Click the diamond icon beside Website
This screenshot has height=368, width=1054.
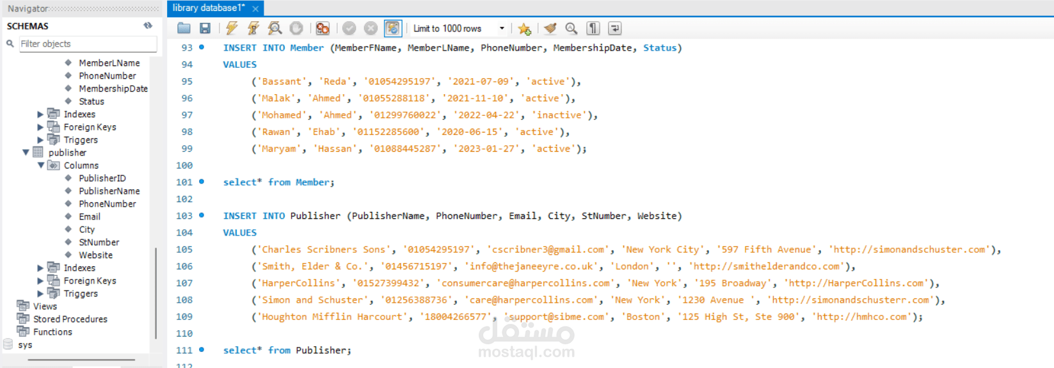[68, 255]
